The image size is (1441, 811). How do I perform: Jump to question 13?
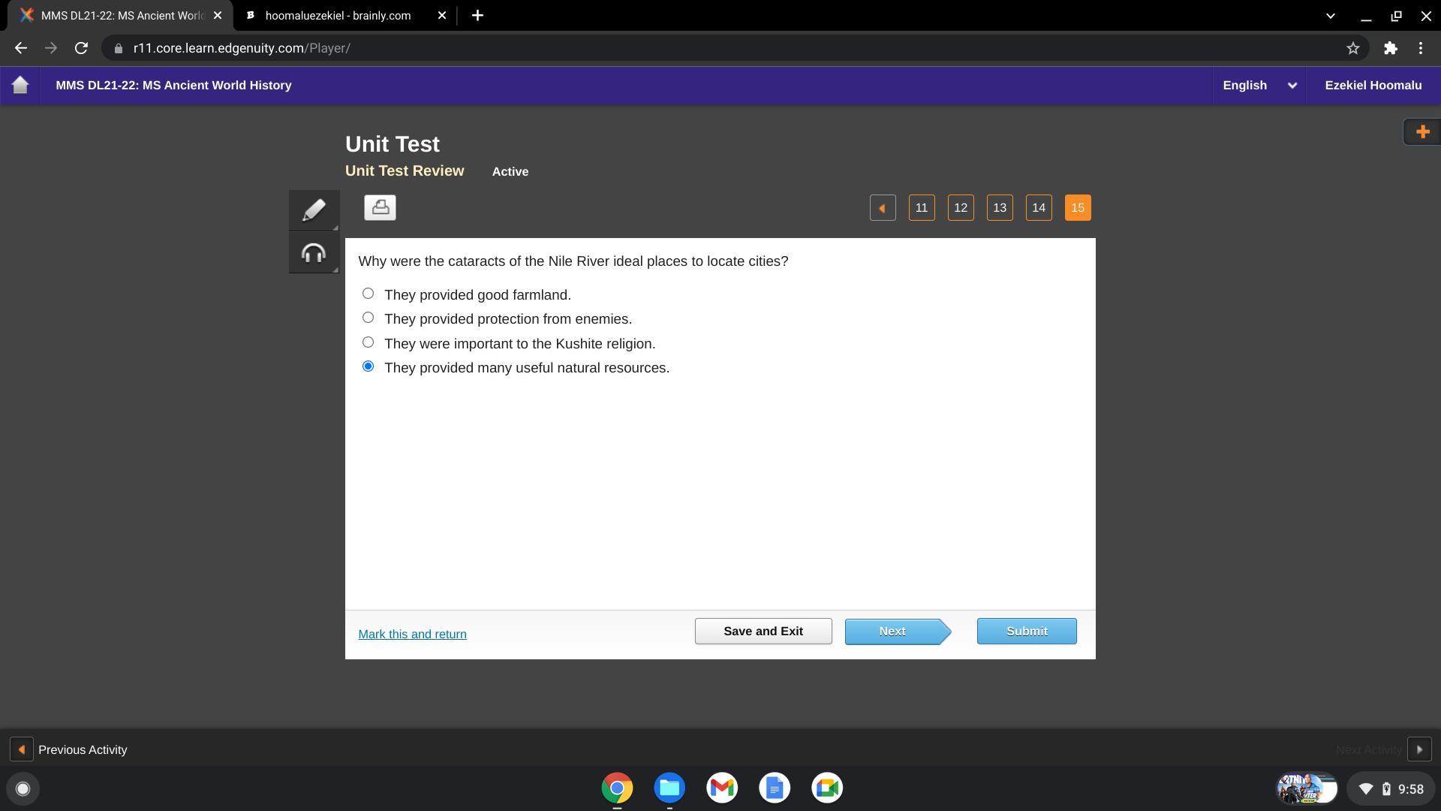click(999, 208)
